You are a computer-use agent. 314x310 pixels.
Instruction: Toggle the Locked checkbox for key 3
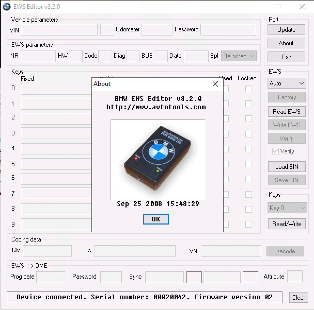pyautogui.click(x=249, y=134)
